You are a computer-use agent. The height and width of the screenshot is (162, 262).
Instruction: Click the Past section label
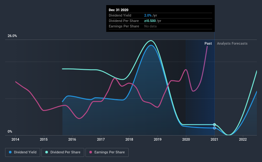coord(208,43)
